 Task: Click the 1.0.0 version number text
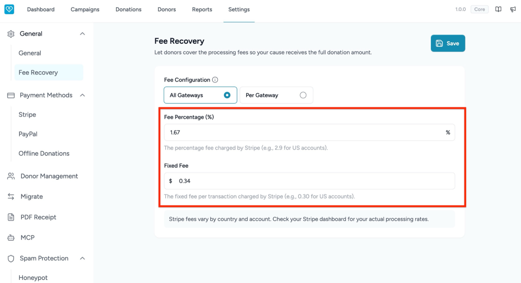point(460,9)
